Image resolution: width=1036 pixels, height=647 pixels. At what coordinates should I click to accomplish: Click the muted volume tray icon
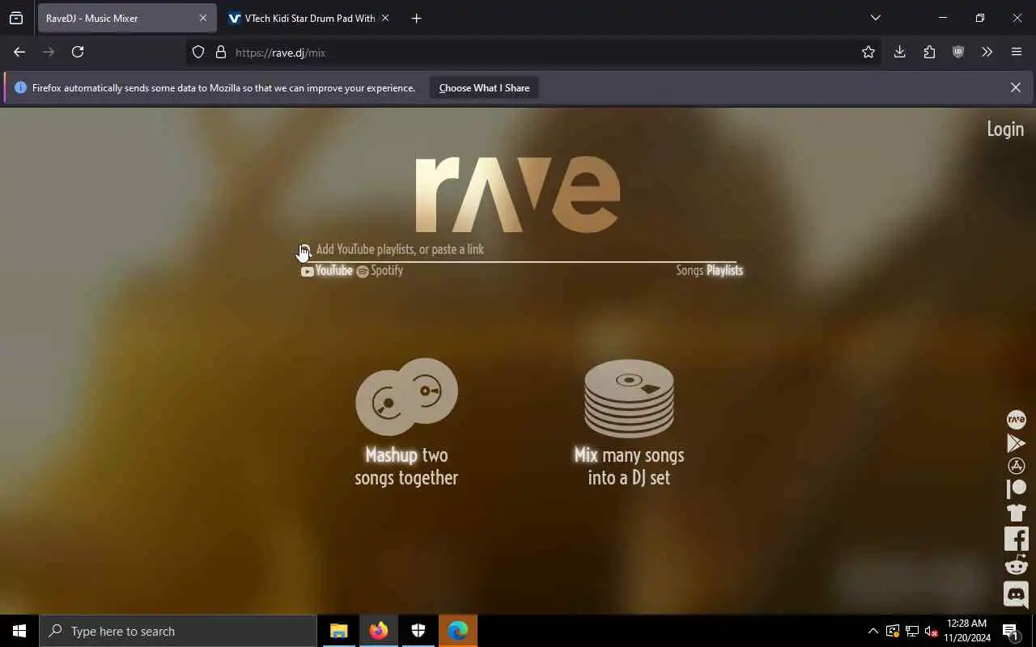point(932,631)
